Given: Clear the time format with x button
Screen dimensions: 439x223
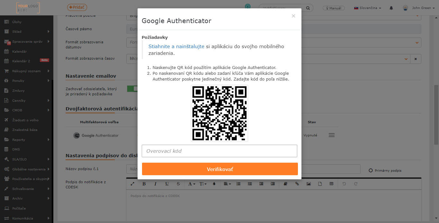Looking at the screenshot, I should pos(416,59).
